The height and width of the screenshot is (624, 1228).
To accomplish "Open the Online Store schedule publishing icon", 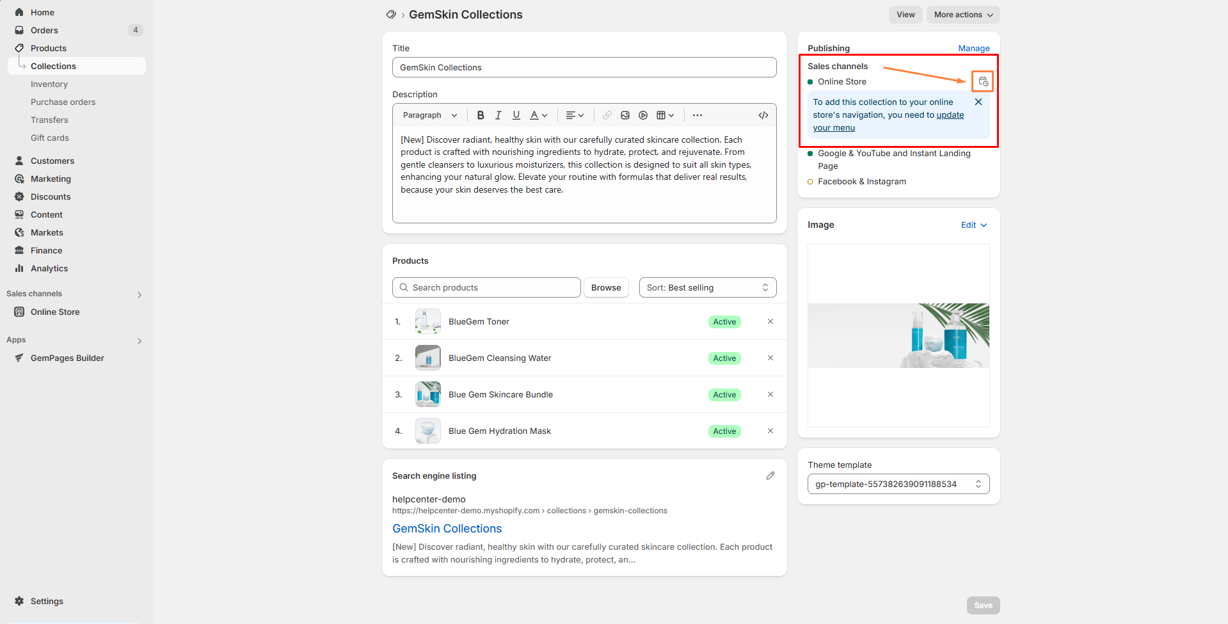I will click(983, 81).
